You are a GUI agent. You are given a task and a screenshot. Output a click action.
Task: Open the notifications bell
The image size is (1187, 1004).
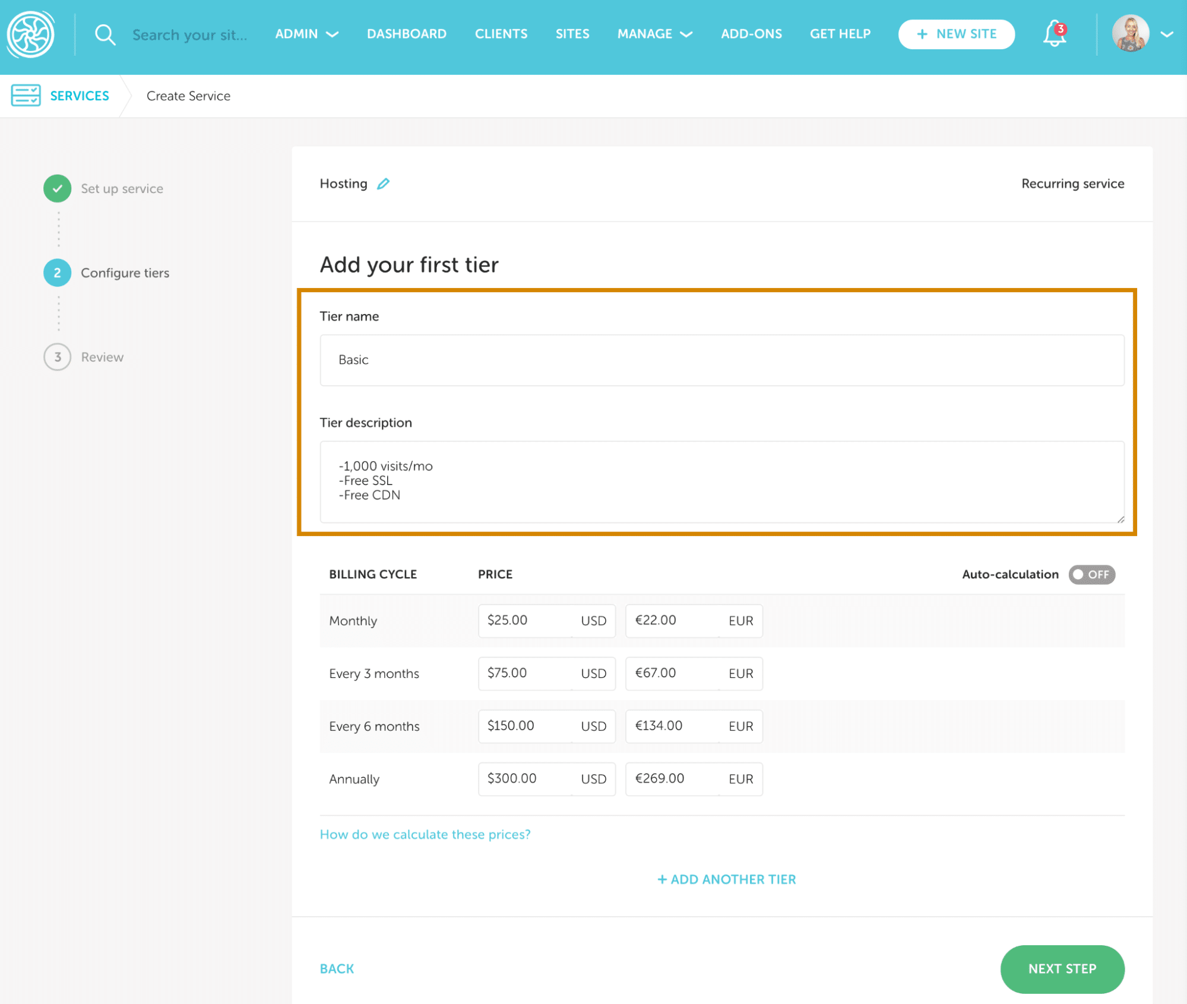[x=1054, y=34]
